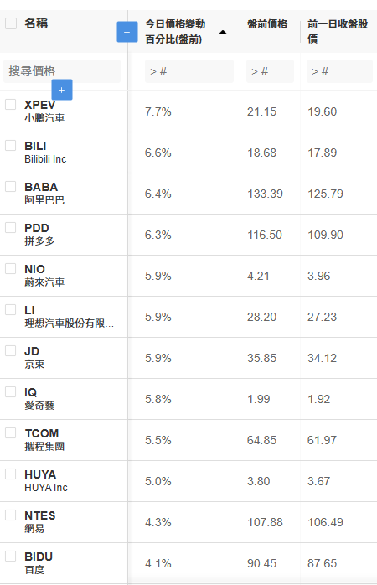Image resolution: width=377 pixels, height=585 pixels.
Task: Click the filter box under percent change column
Action: [189, 71]
